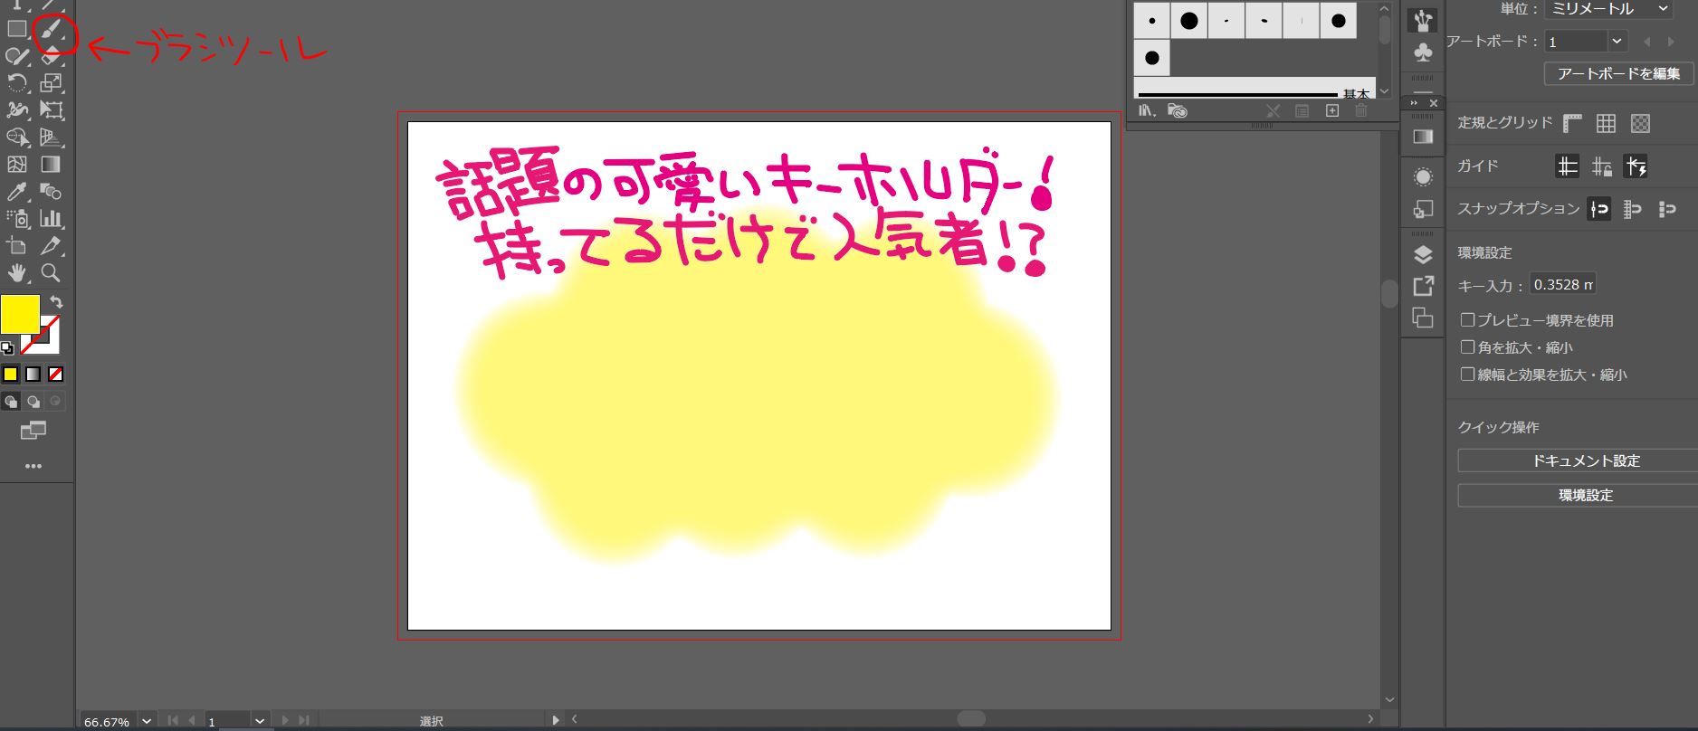
Task: Collapse the docked panel with double arrows
Action: (x=1415, y=103)
